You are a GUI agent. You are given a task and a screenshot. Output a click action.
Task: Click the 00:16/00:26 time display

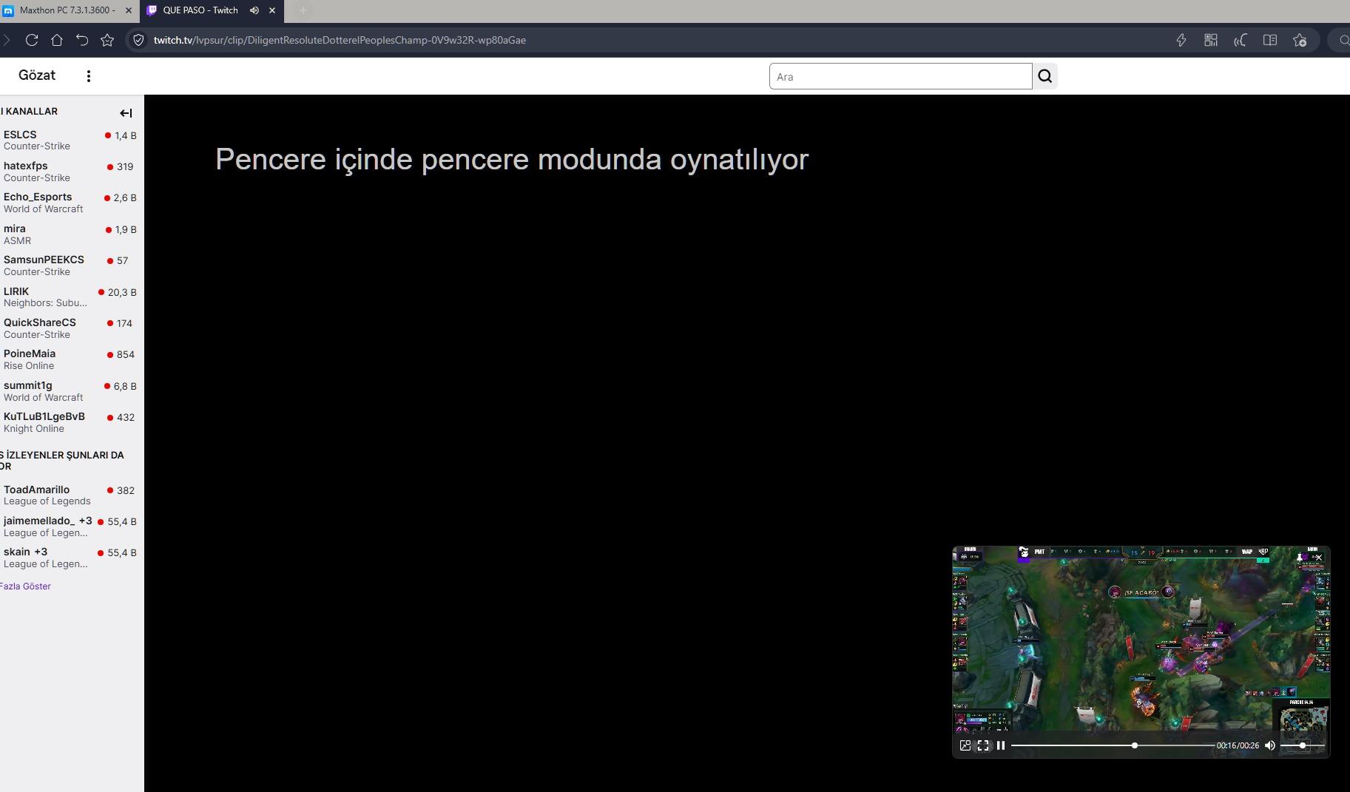coord(1238,745)
